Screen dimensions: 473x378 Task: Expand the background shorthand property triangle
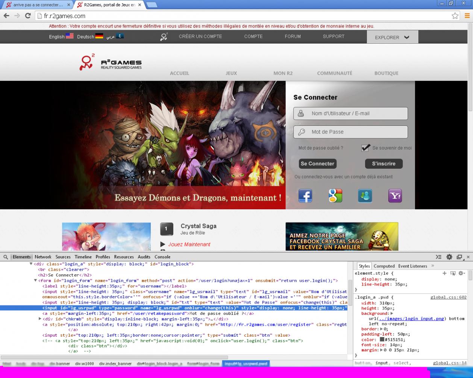[x=392, y=313]
